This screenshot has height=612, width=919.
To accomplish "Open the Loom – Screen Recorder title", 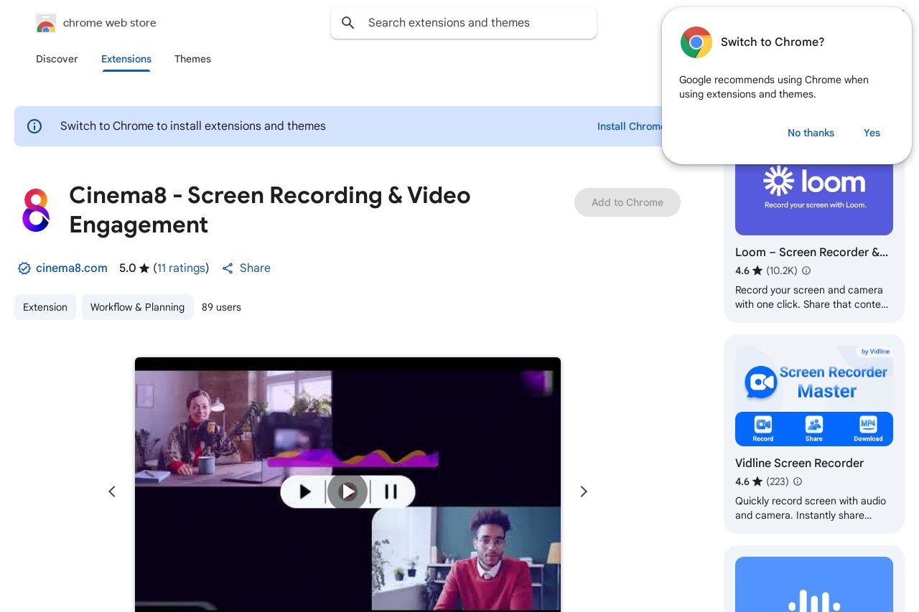I will (811, 253).
